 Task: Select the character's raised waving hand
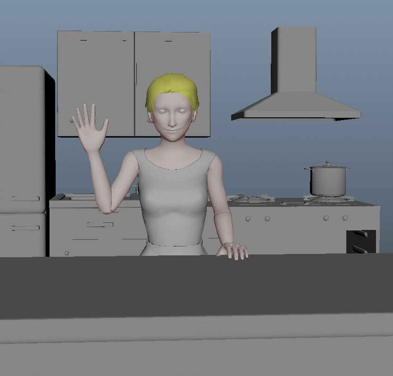90,128
